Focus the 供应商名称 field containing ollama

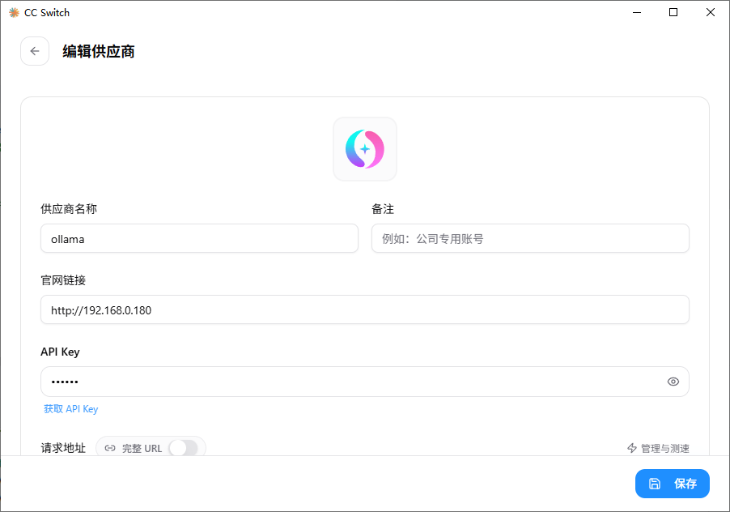[x=199, y=238]
